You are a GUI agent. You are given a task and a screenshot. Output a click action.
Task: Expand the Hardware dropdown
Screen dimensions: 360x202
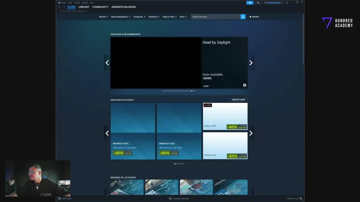154,17
